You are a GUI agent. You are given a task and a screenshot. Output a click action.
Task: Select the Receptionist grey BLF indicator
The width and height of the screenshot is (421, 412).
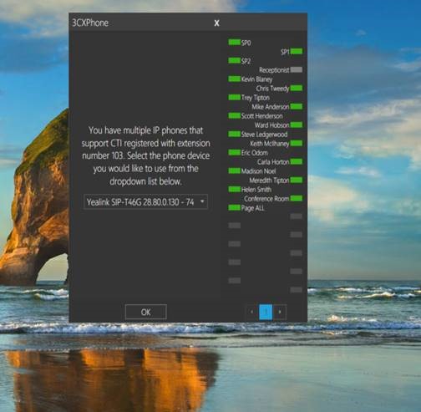pyautogui.click(x=297, y=69)
